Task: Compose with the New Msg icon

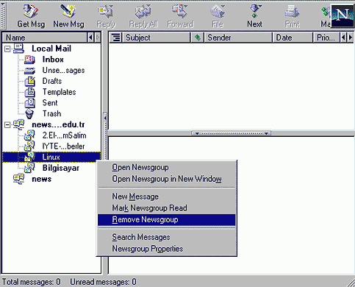Action: click(x=68, y=11)
